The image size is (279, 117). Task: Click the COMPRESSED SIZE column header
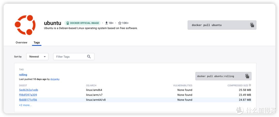[238, 85]
